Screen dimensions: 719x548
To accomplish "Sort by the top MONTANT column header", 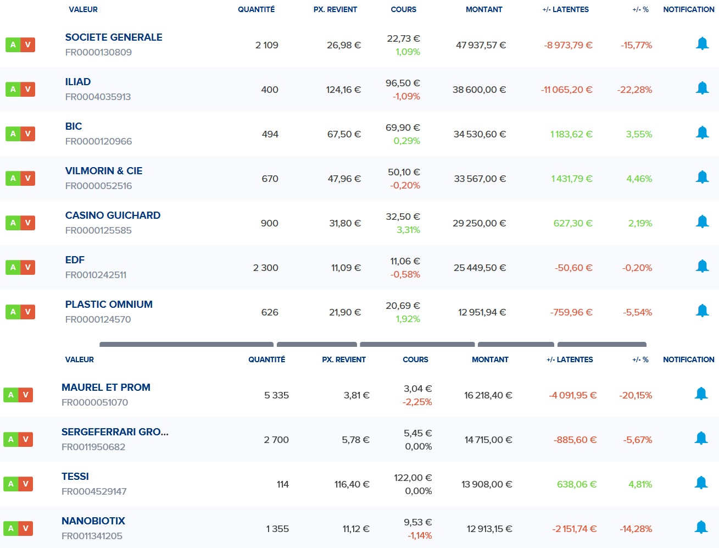I will pyautogui.click(x=484, y=9).
